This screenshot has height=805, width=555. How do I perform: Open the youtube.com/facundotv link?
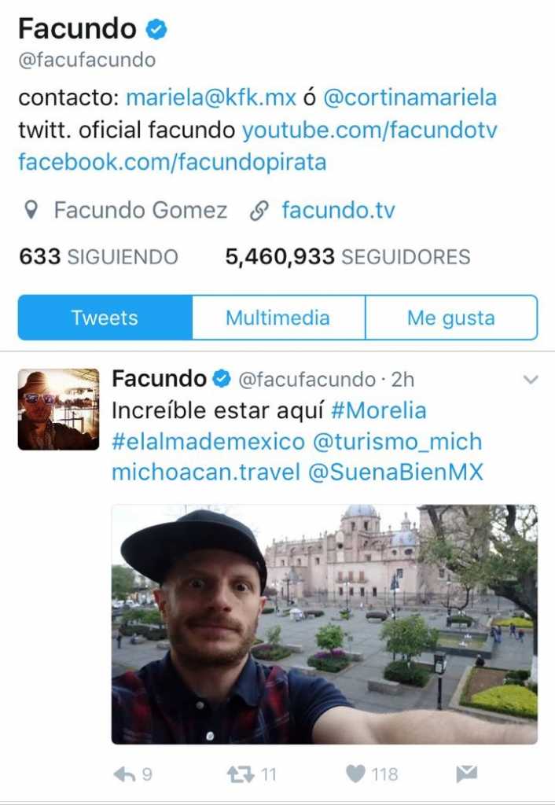[369, 130]
